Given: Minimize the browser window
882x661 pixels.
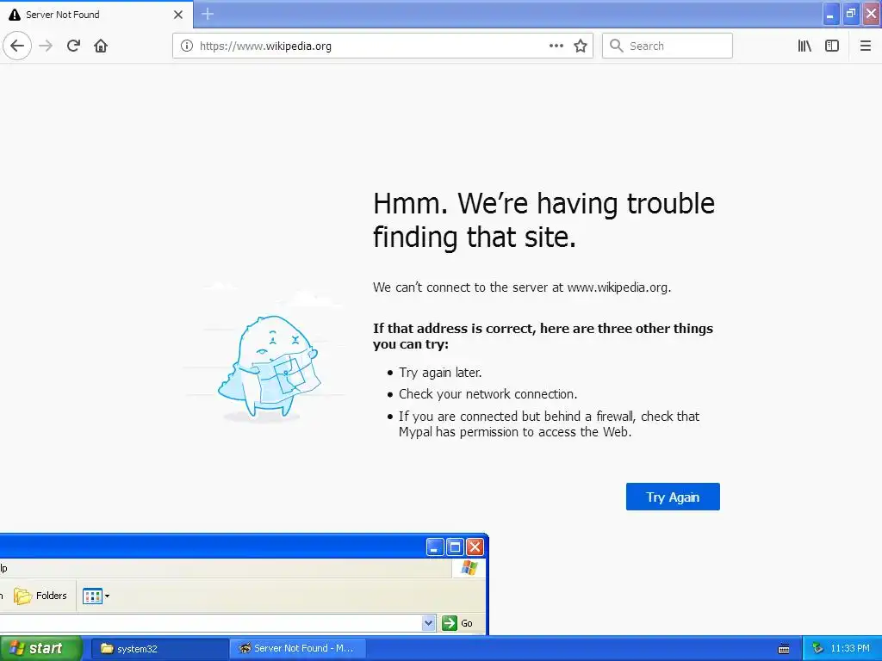Looking at the screenshot, I should [x=830, y=14].
